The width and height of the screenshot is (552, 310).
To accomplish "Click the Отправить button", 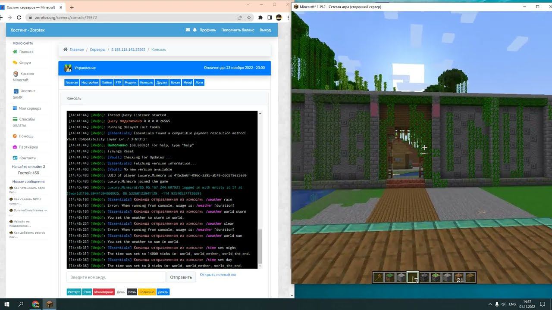I will click(181, 277).
